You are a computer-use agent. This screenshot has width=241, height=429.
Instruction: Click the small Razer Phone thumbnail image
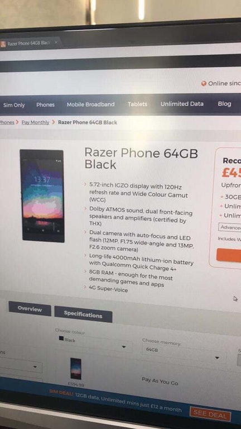76,369
